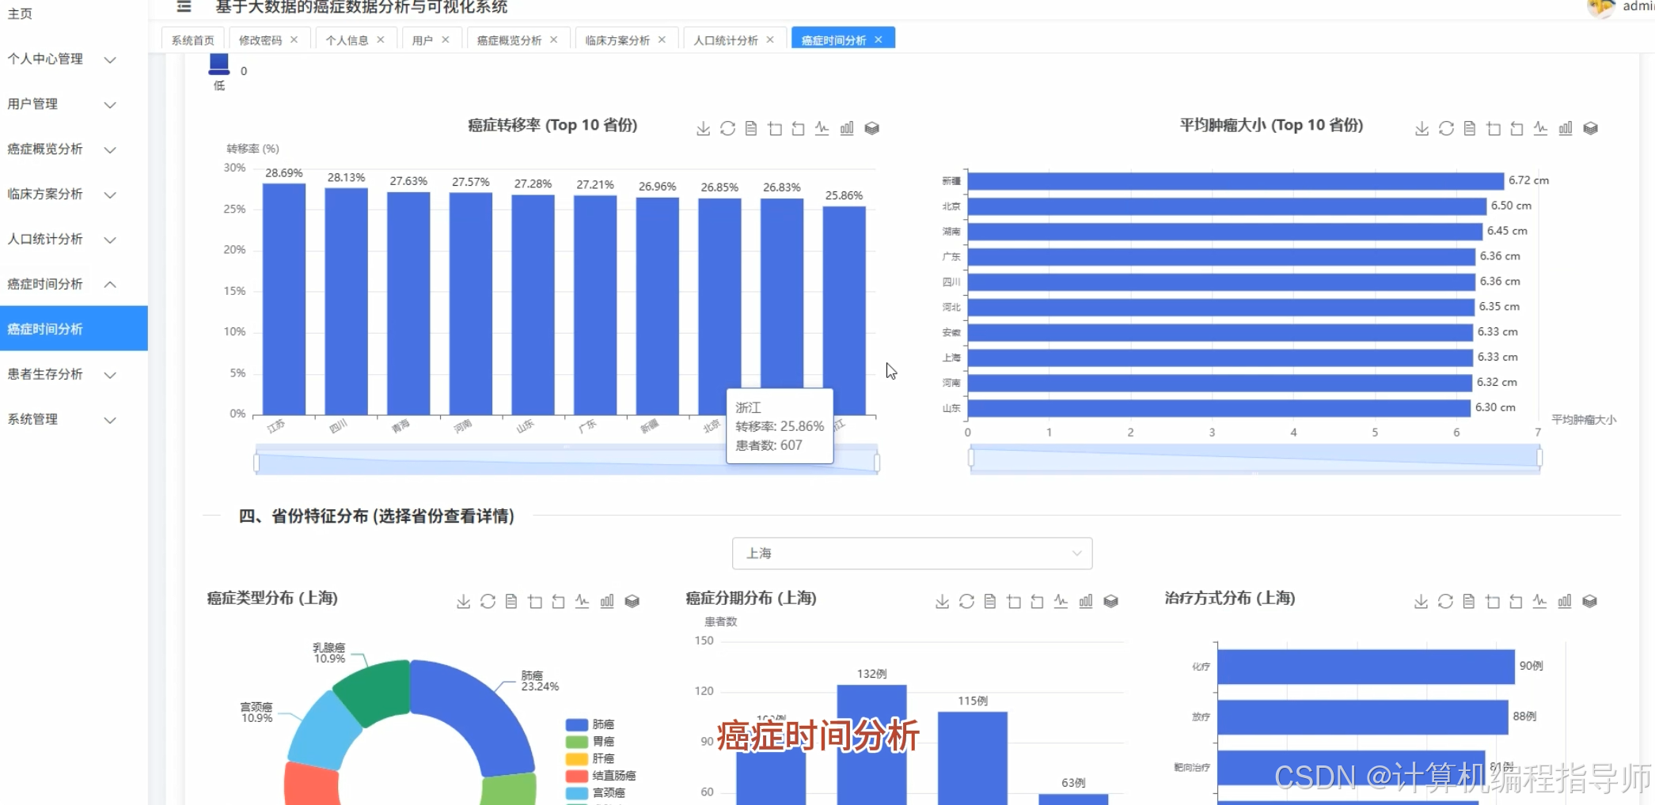Screen dimensions: 1655x805
Task: Open the 临床方案分析 tab
Action: [x=618, y=39]
